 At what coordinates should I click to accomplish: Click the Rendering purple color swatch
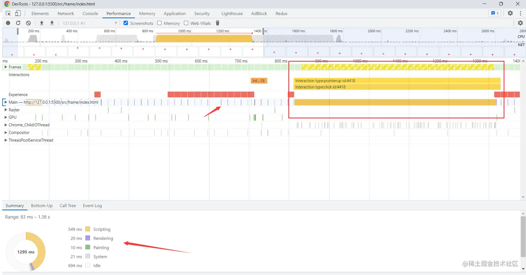88,238
